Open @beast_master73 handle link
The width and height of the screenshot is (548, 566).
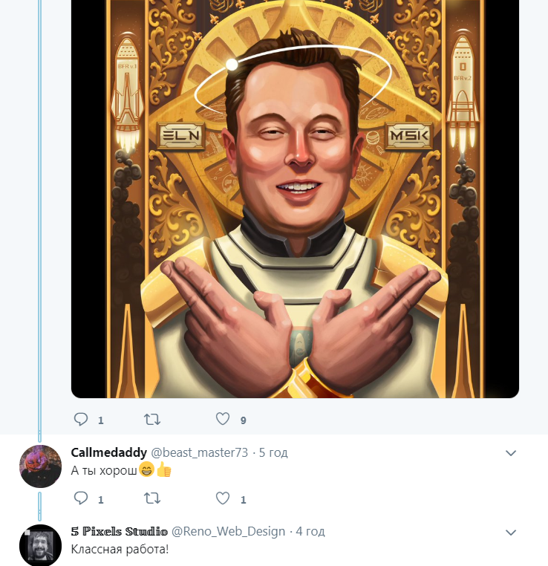(199, 452)
